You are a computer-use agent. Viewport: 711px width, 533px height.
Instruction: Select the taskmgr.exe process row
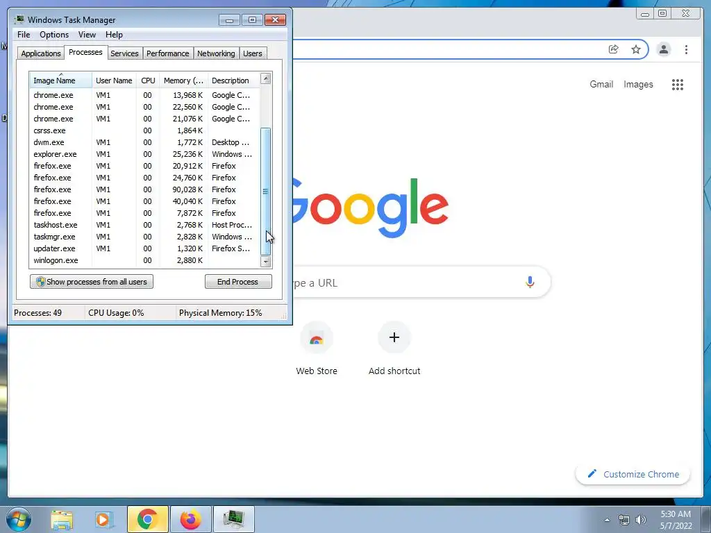pos(144,237)
